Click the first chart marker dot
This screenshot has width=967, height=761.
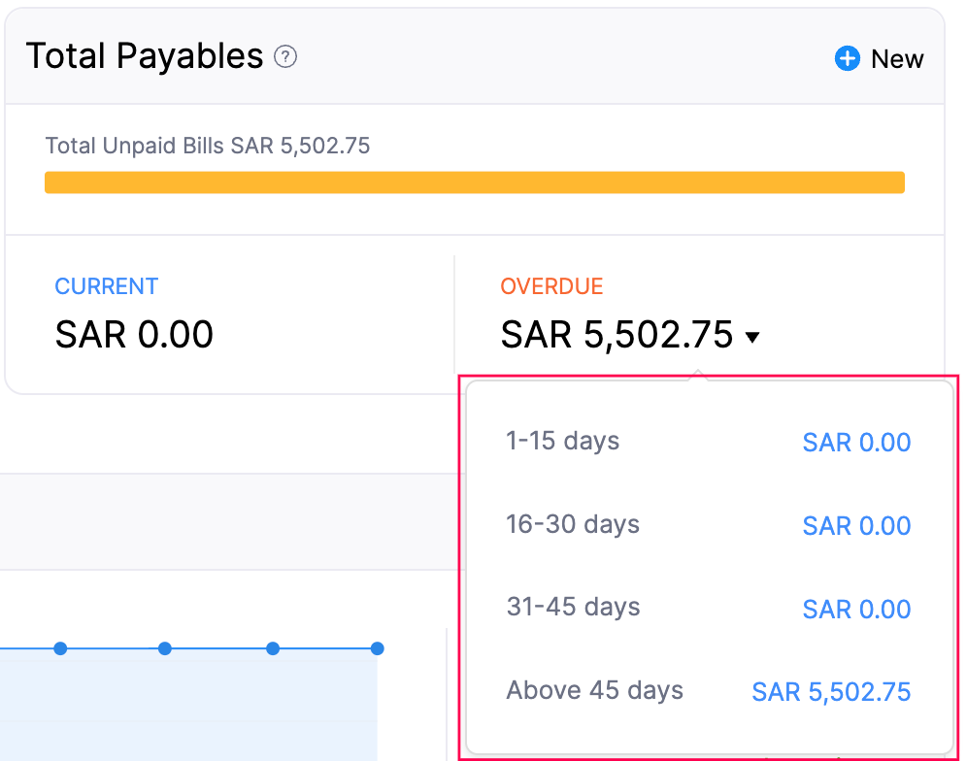(x=60, y=648)
